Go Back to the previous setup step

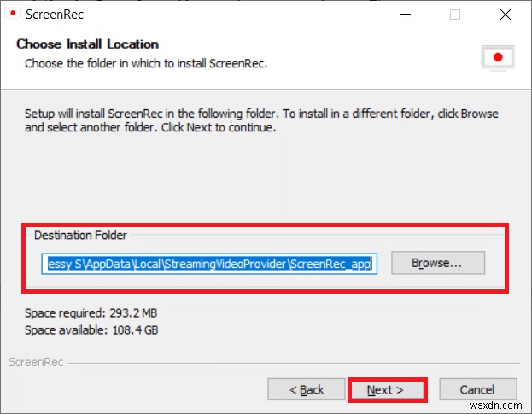click(306, 389)
